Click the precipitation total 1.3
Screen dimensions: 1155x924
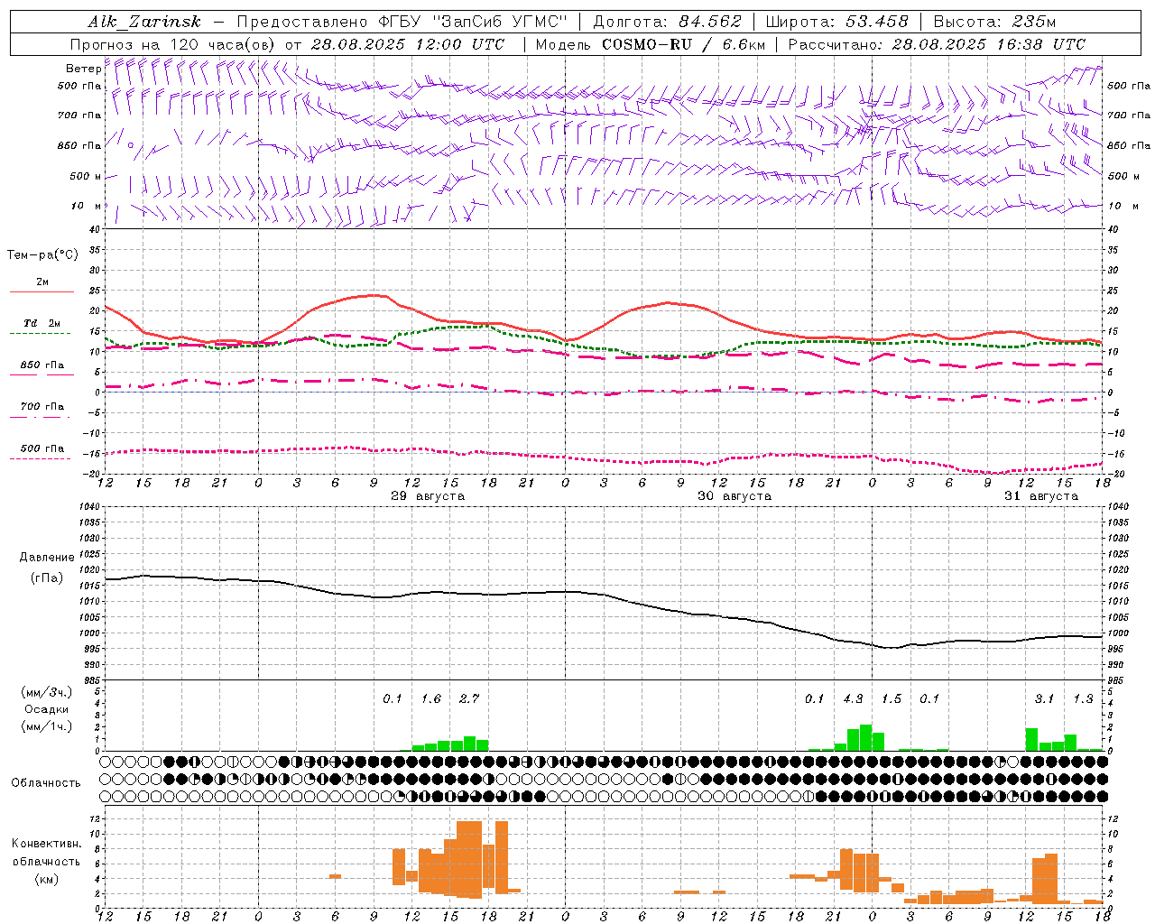(1083, 699)
